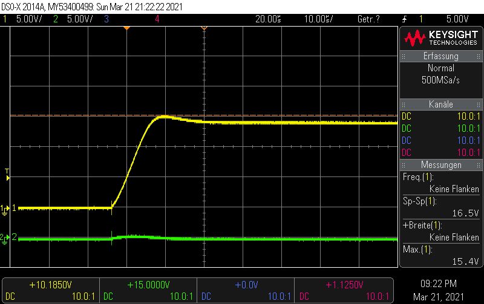Select channel 4 indicator in header

(157, 19)
